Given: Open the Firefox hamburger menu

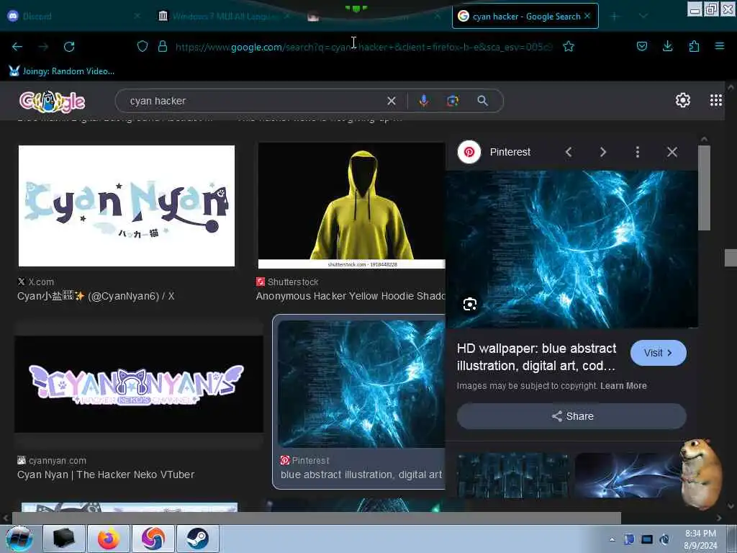Looking at the screenshot, I should coord(720,46).
